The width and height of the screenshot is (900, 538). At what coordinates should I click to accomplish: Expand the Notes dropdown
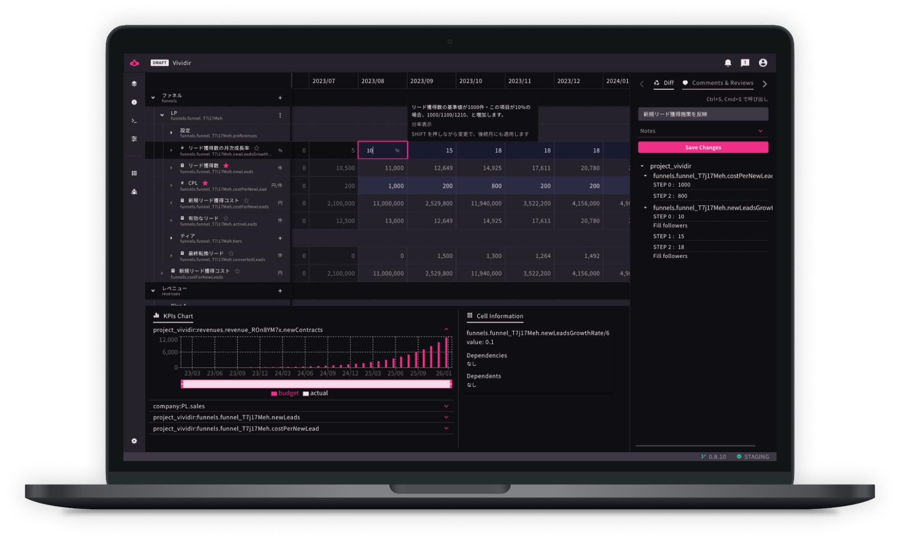point(760,131)
